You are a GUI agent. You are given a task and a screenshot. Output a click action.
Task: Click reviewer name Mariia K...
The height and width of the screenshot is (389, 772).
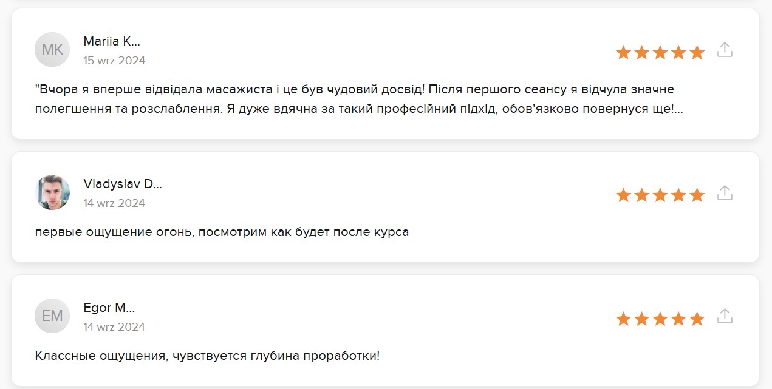click(112, 42)
